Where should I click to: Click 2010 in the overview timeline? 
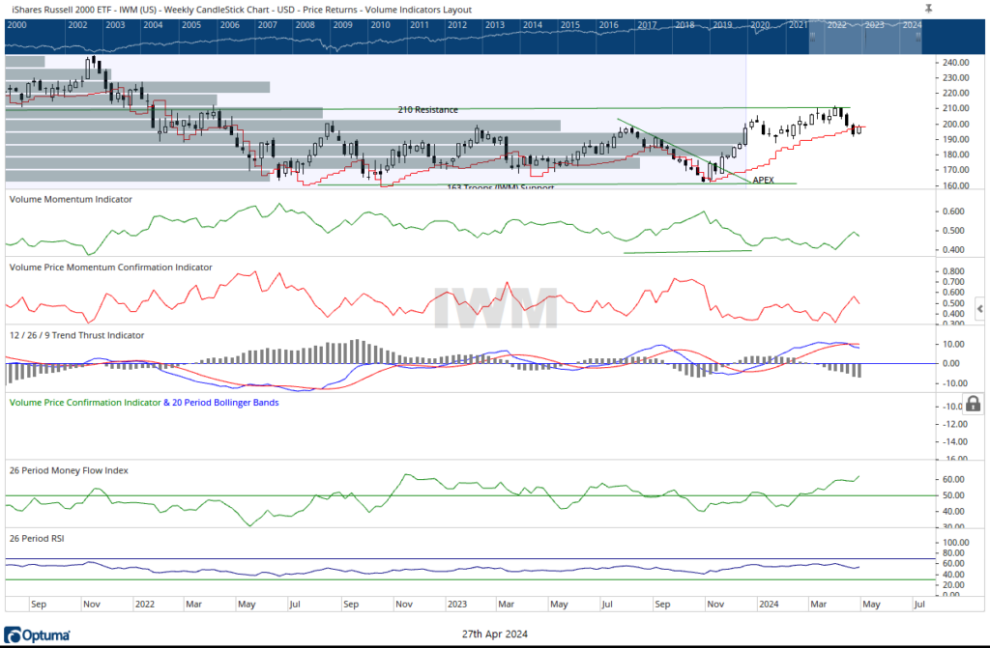pos(380,24)
